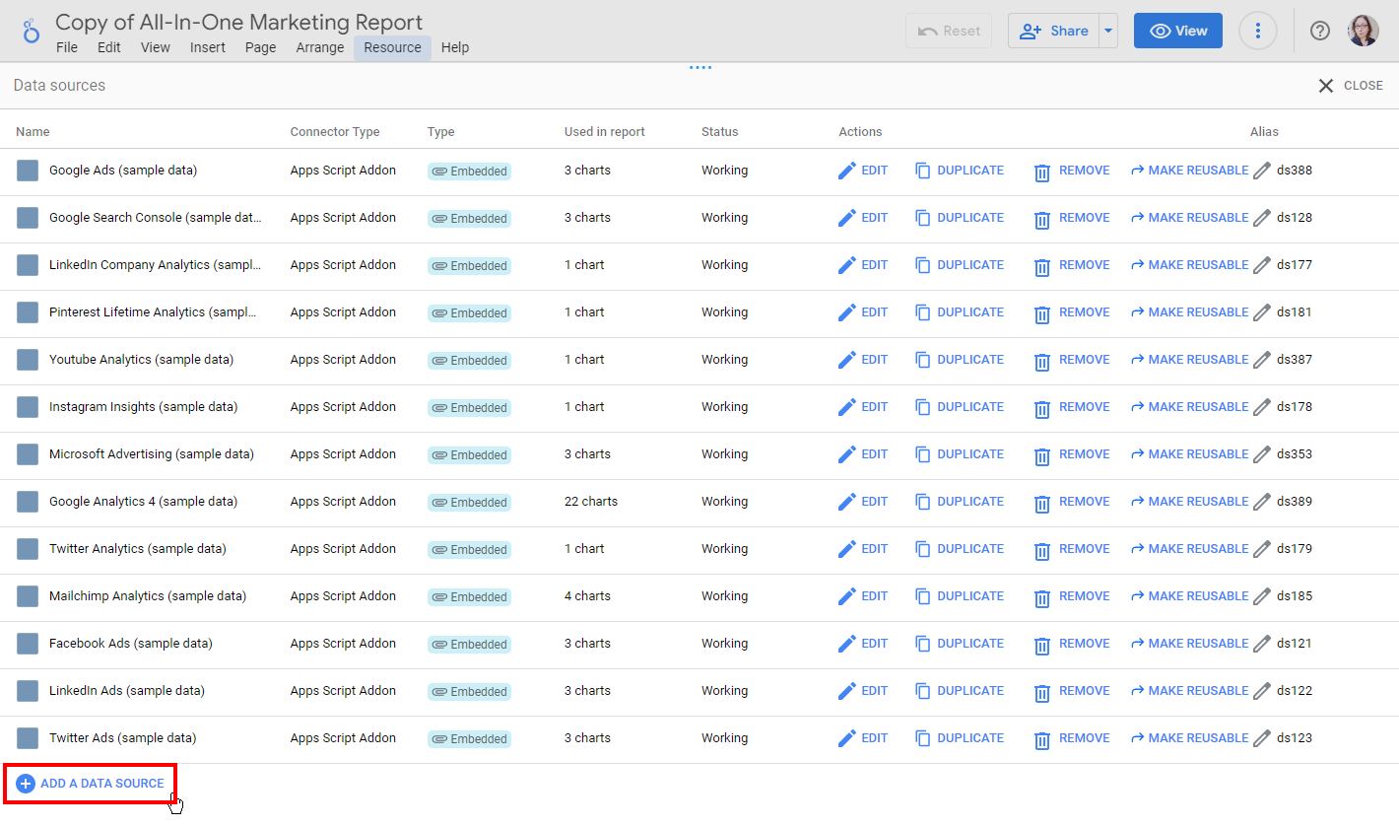Viewport: 1399px width, 827px height.
Task: Open the Resource menu
Action: (x=392, y=47)
